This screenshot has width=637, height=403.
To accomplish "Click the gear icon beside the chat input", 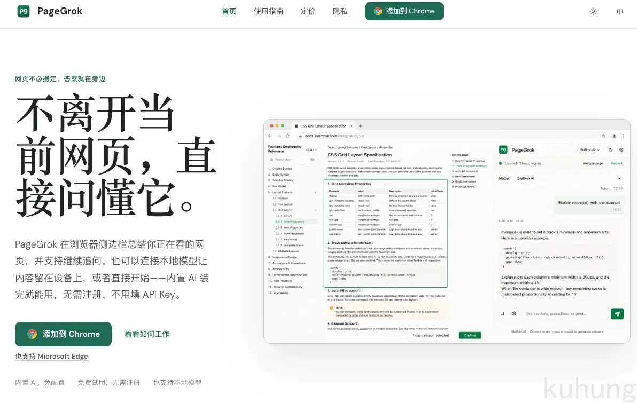I will 514,314.
